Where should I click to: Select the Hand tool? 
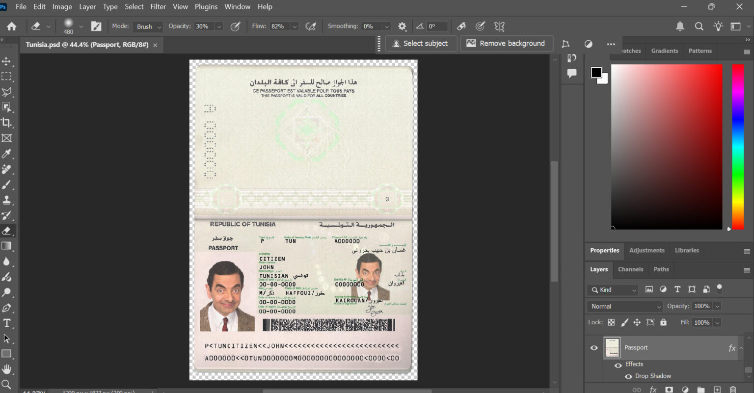pos(6,369)
